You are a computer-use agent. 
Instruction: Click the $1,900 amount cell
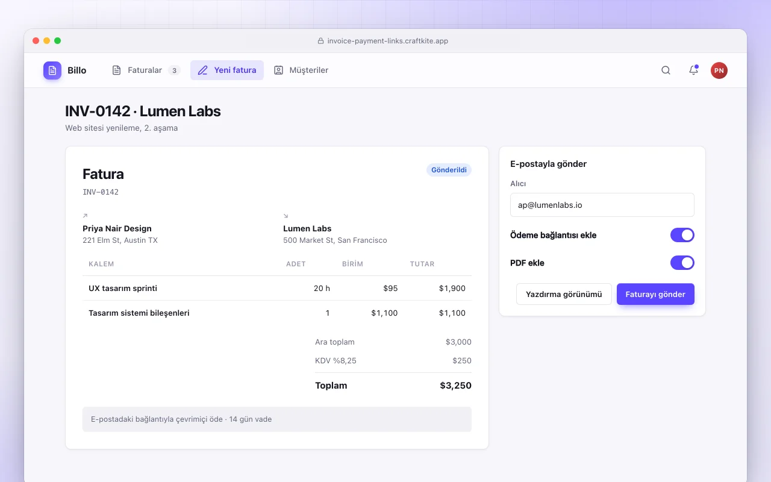point(452,288)
